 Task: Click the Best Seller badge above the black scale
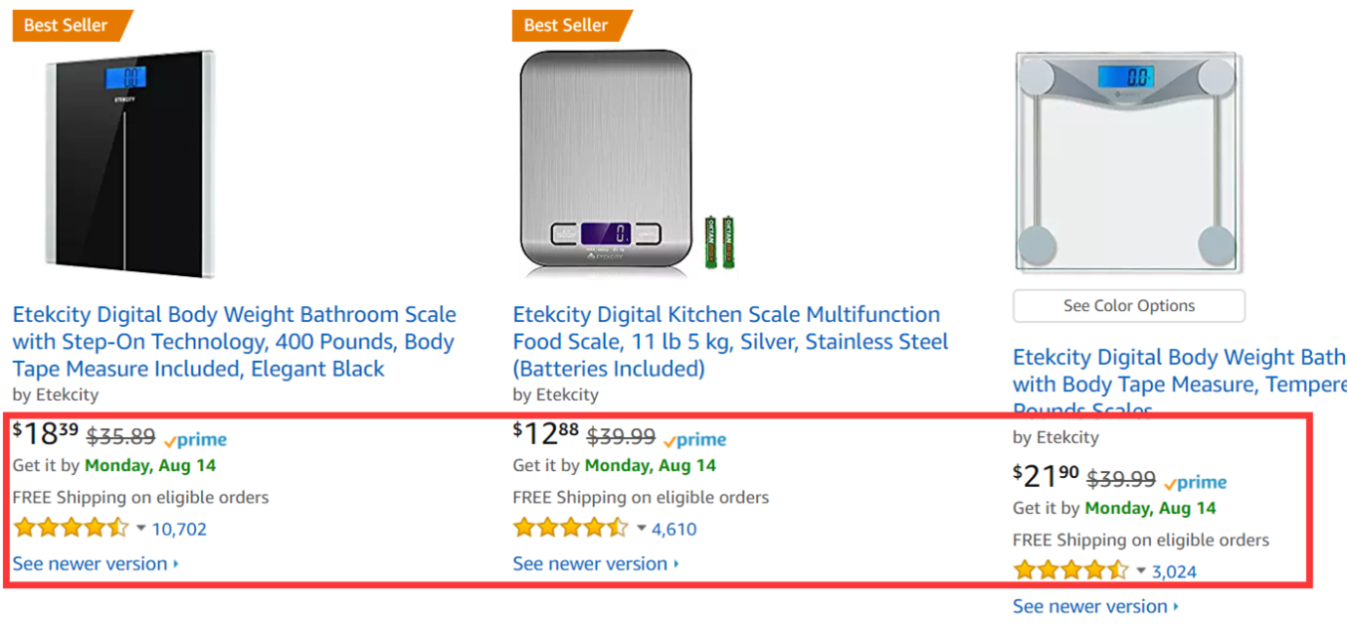(x=67, y=25)
